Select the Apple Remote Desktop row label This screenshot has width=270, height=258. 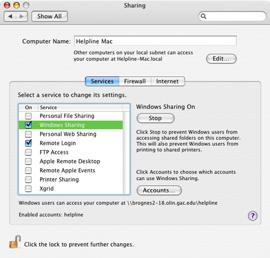click(70, 161)
